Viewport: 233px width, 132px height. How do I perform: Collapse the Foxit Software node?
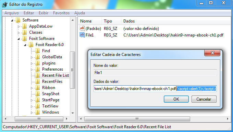19,39
